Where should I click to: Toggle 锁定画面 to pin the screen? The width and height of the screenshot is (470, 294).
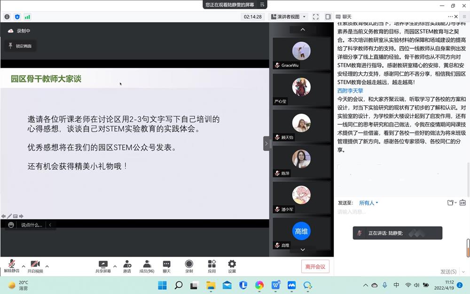20,45
